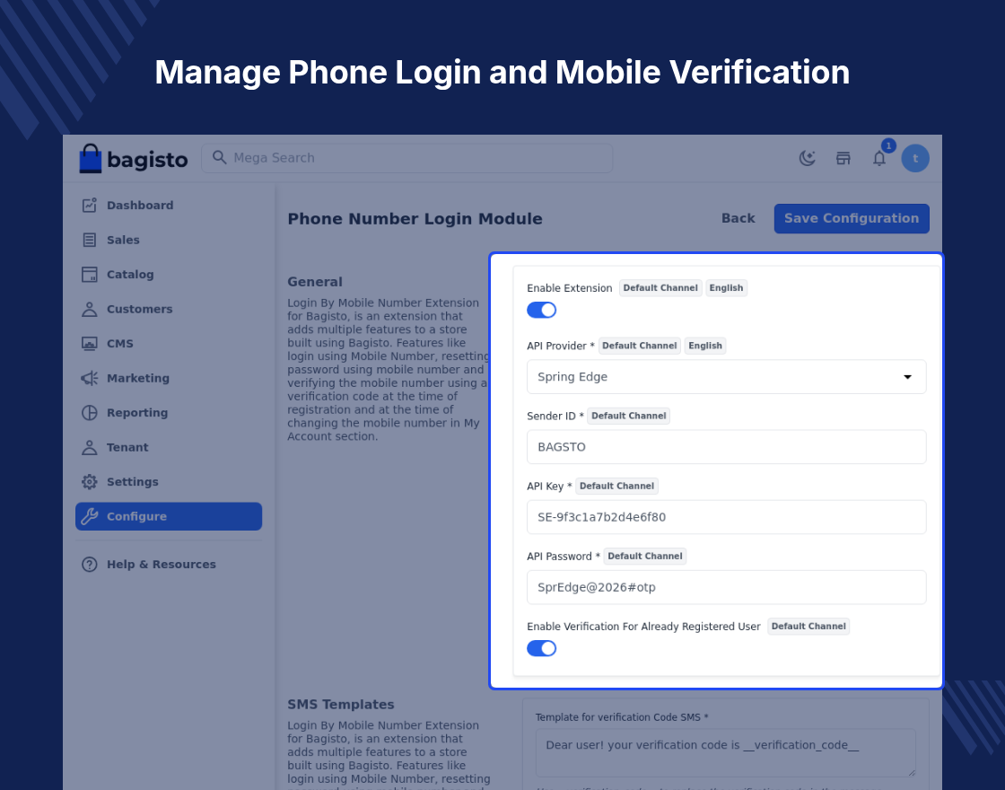This screenshot has height=790, width=1005.
Task: Click the General section heading
Action: click(x=315, y=282)
